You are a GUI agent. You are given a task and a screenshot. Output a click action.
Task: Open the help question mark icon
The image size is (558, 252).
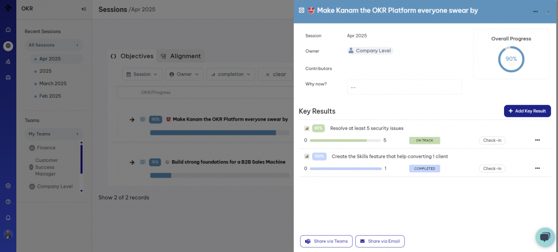point(8,201)
